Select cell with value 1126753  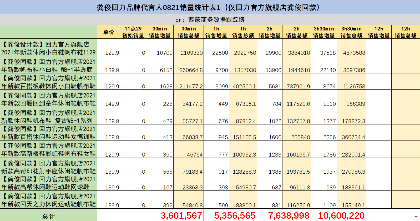pyautogui.click(x=351, y=82)
